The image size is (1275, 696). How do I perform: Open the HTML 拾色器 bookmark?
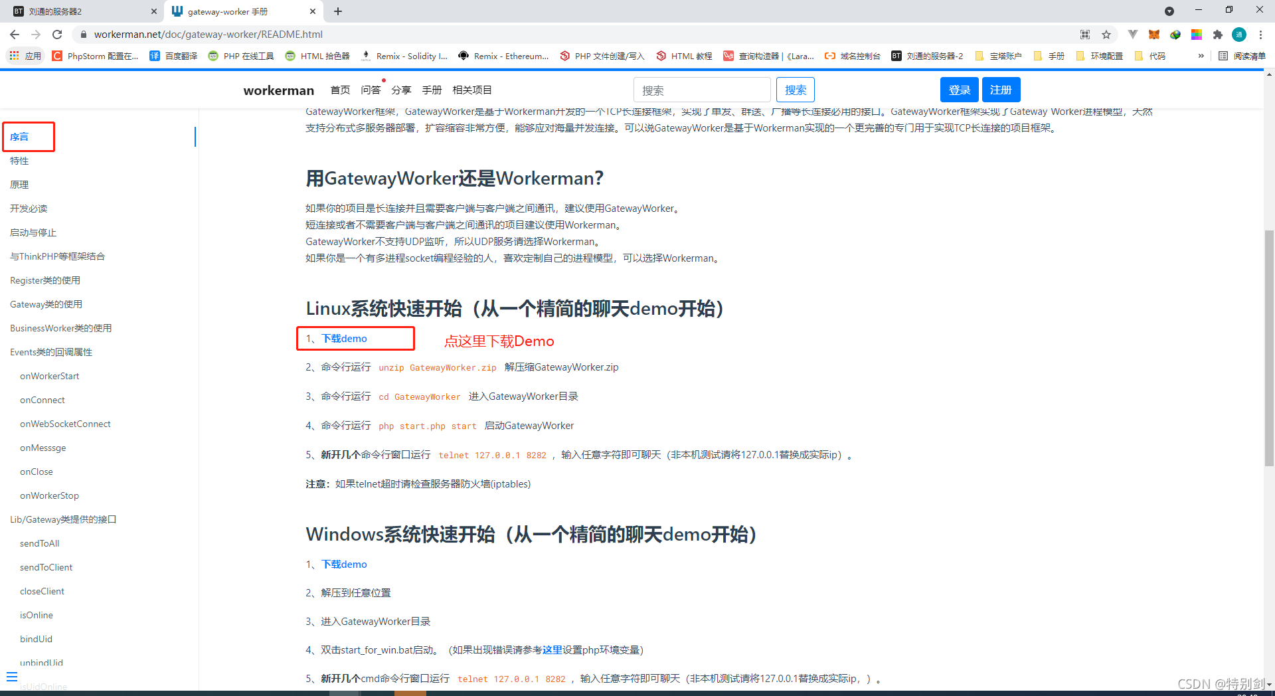317,56
